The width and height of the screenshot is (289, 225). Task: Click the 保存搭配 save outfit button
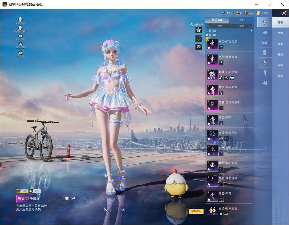point(196,211)
